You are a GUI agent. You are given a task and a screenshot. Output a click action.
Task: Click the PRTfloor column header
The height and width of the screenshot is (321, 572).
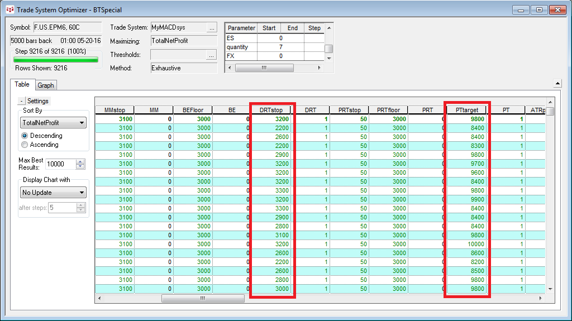click(389, 110)
